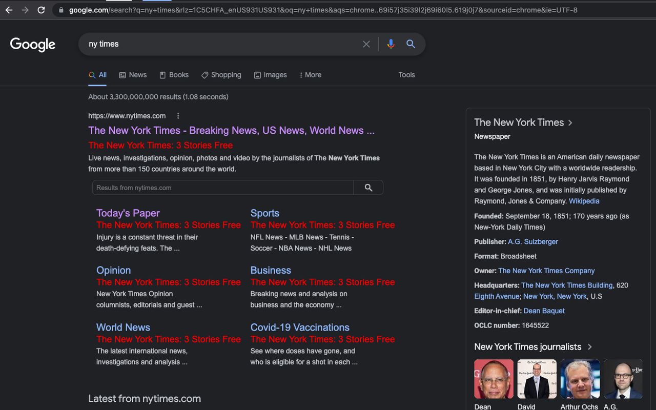Click the 3 Stories Free label under Sports
This screenshot has width=656, height=410.
[x=322, y=225]
